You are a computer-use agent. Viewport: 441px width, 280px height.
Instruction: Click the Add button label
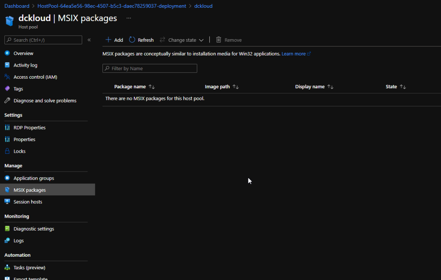click(118, 40)
